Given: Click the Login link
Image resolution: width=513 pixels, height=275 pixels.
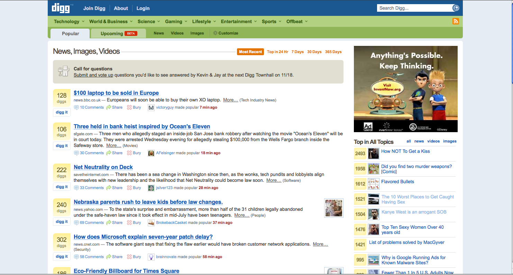Looking at the screenshot, I should tap(143, 8).
